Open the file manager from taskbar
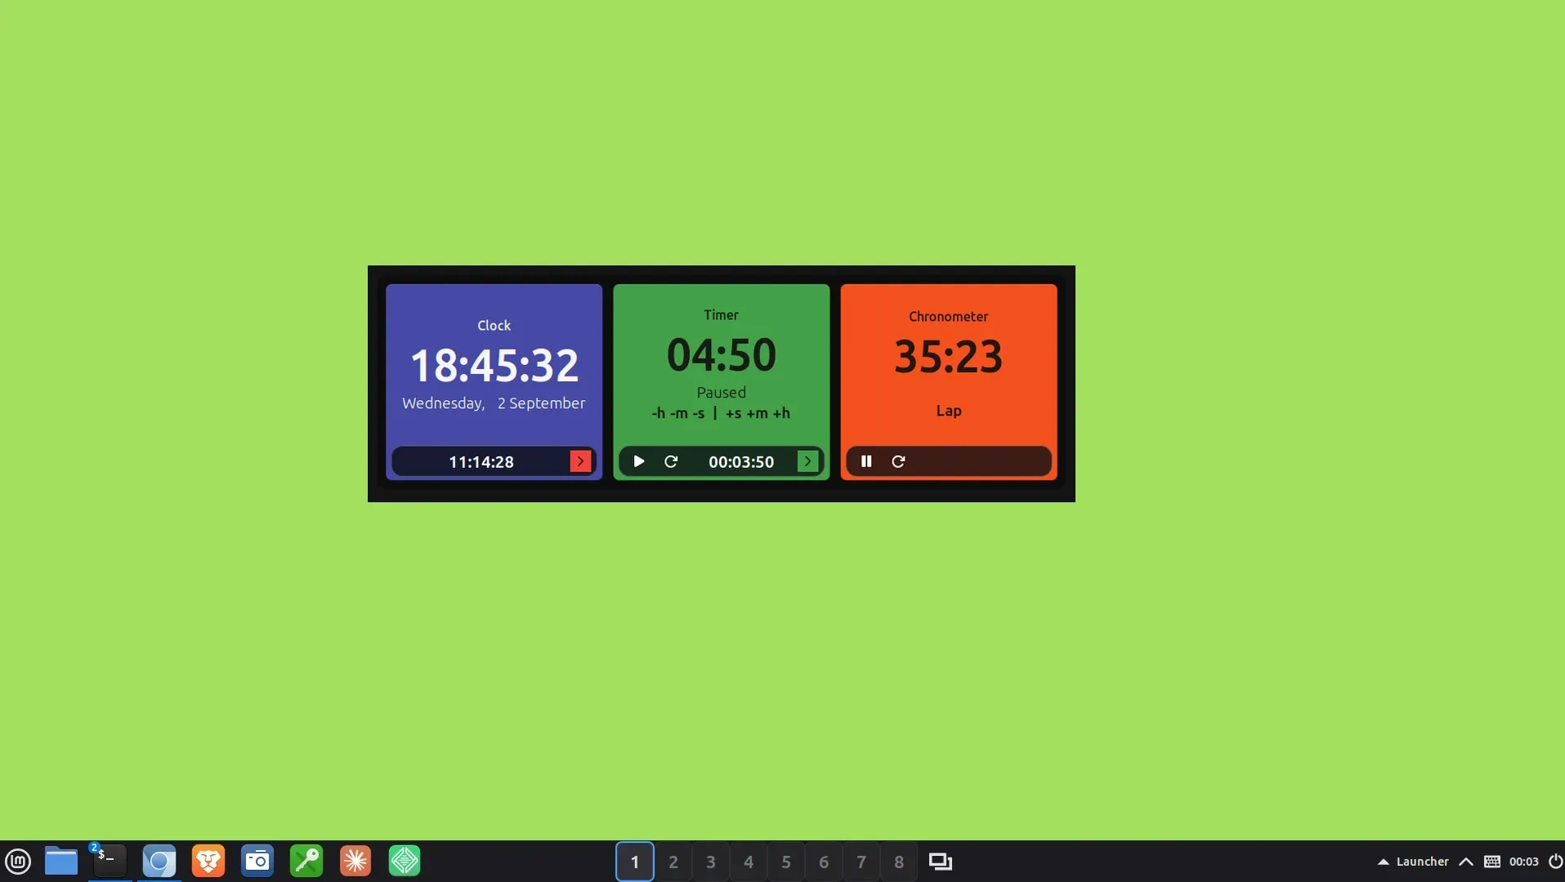1565x882 pixels. 61,862
